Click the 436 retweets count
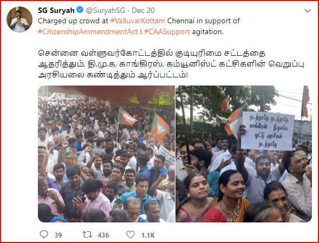 pyautogui.click(x=103, y=235)
